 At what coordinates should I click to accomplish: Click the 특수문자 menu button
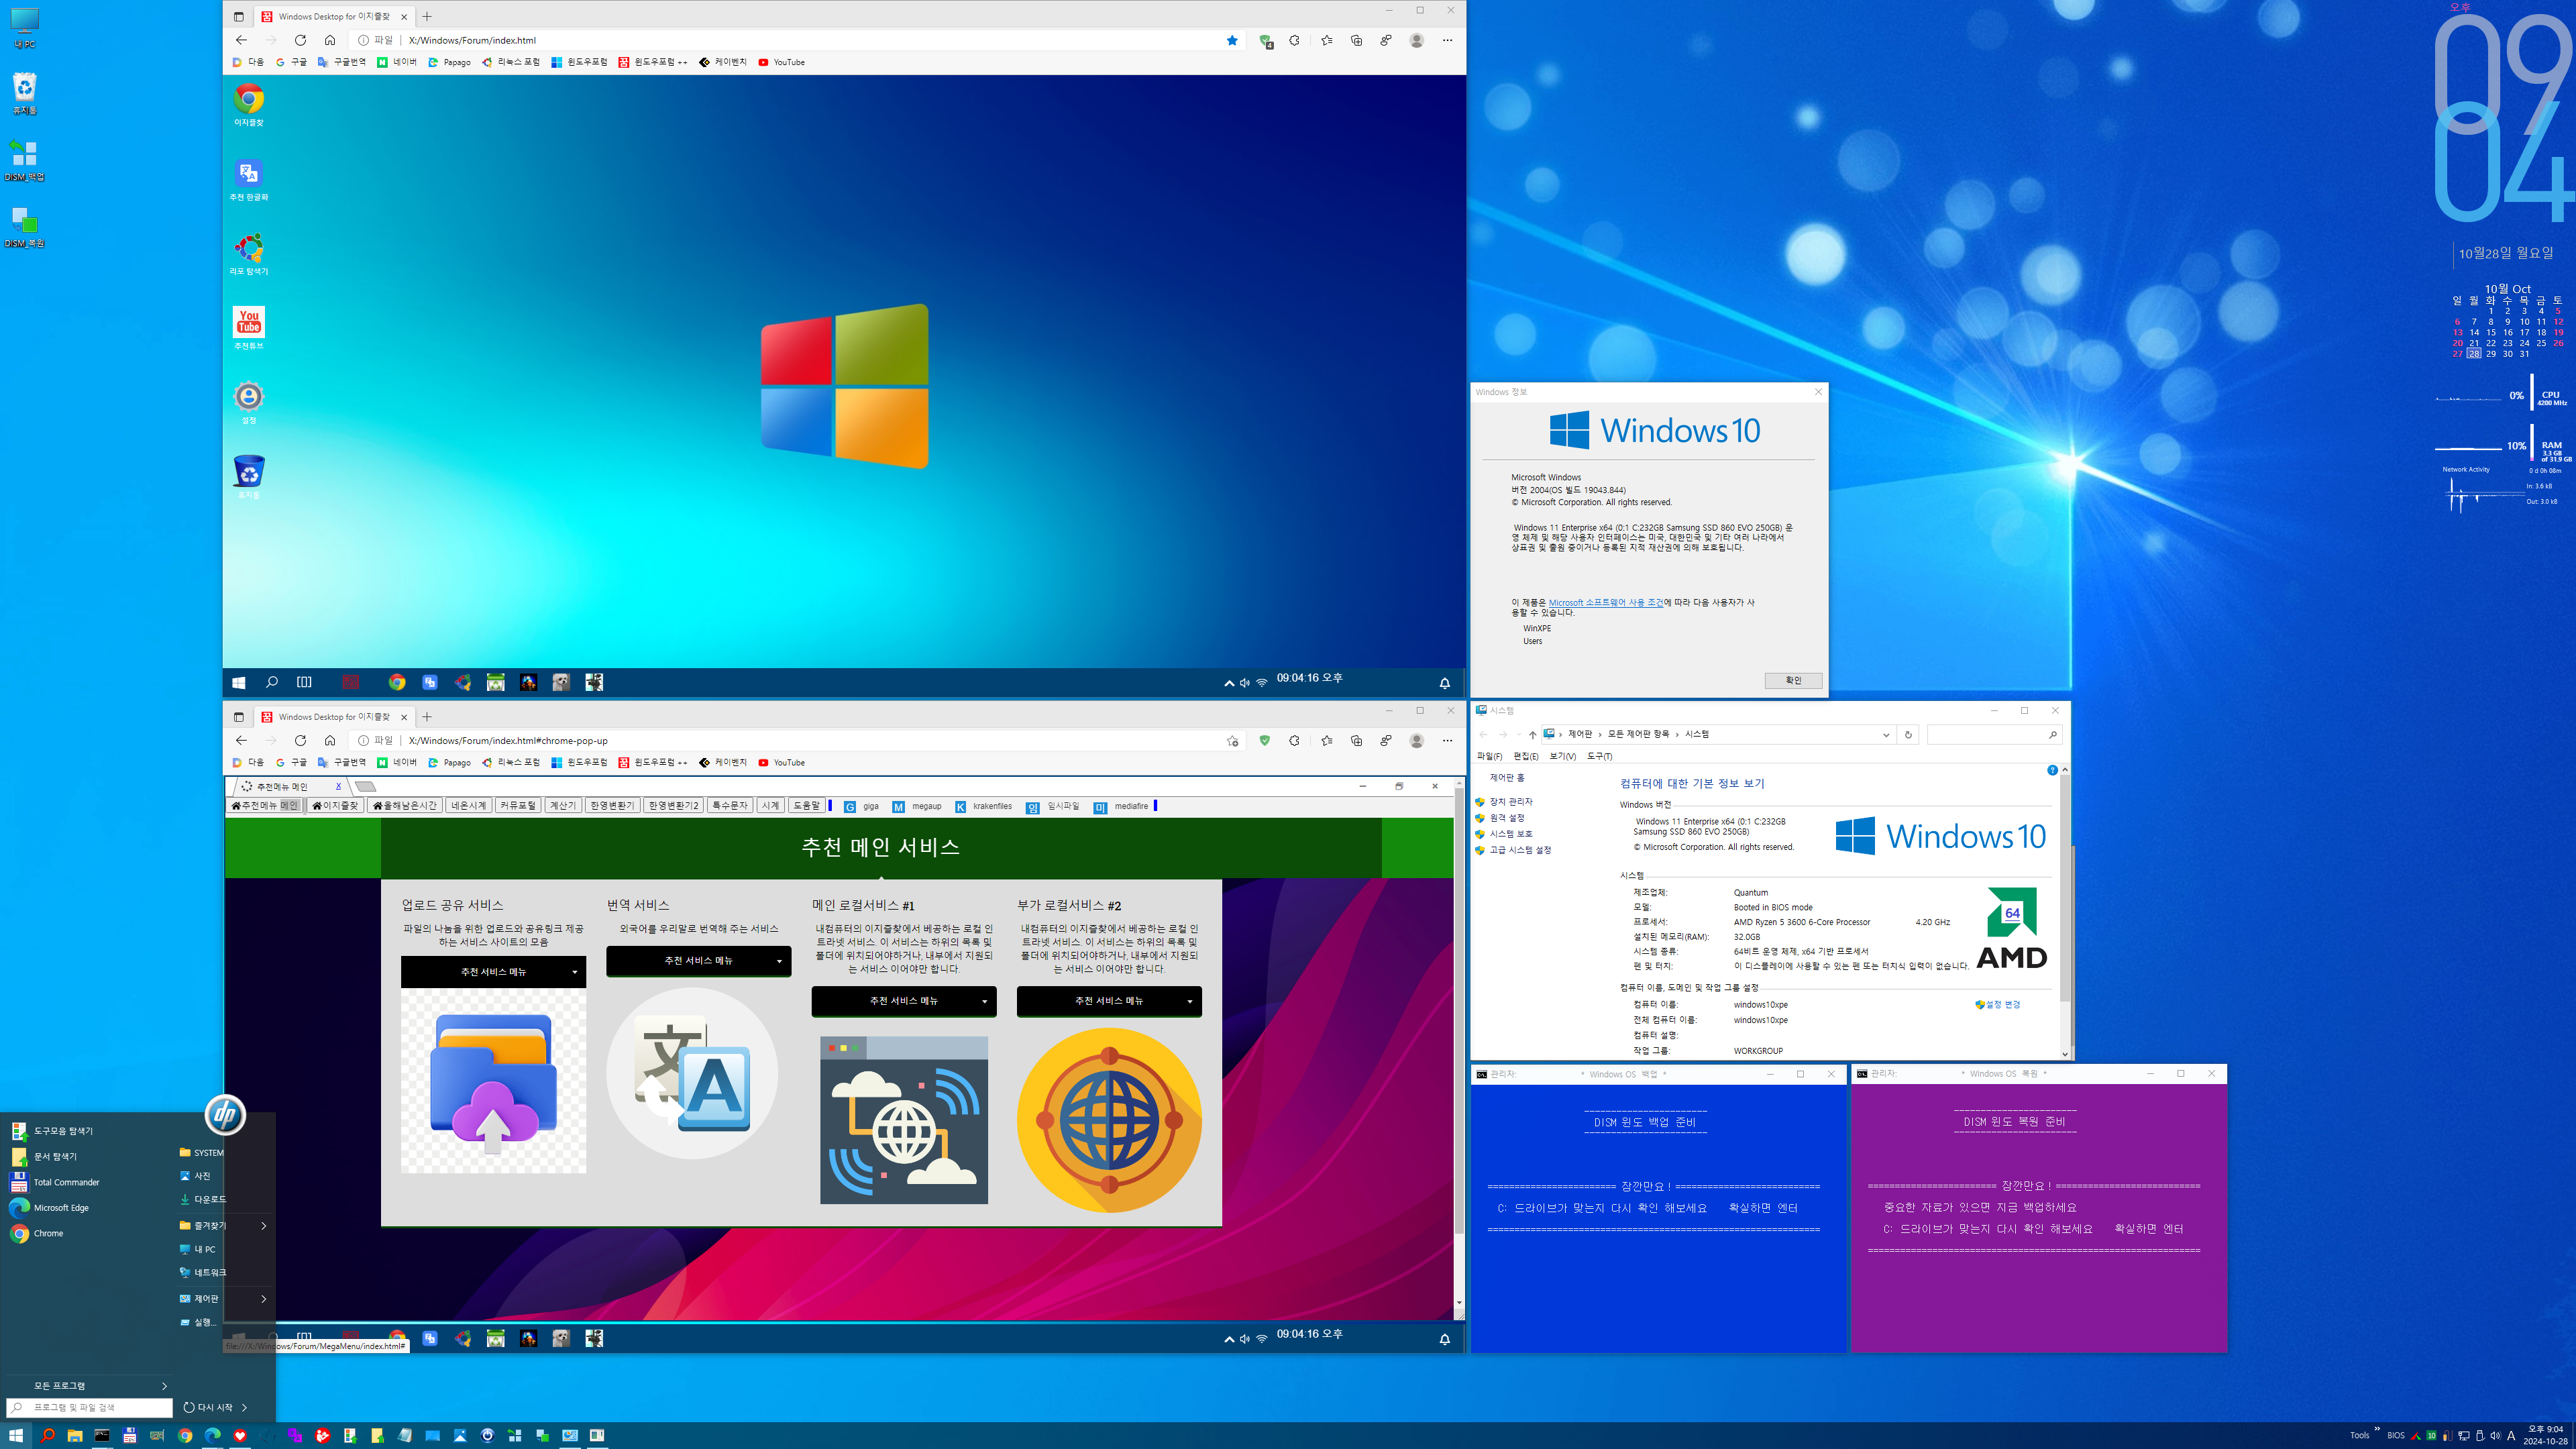[730, 806]
